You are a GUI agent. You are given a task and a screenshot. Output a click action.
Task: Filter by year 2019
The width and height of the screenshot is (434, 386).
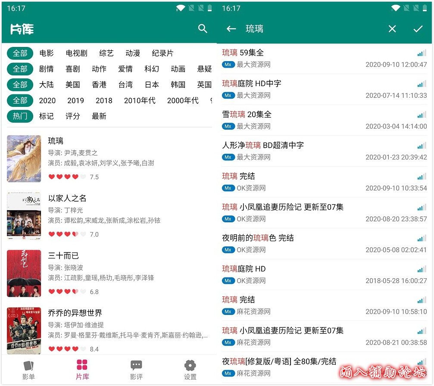tap(75, 100)
